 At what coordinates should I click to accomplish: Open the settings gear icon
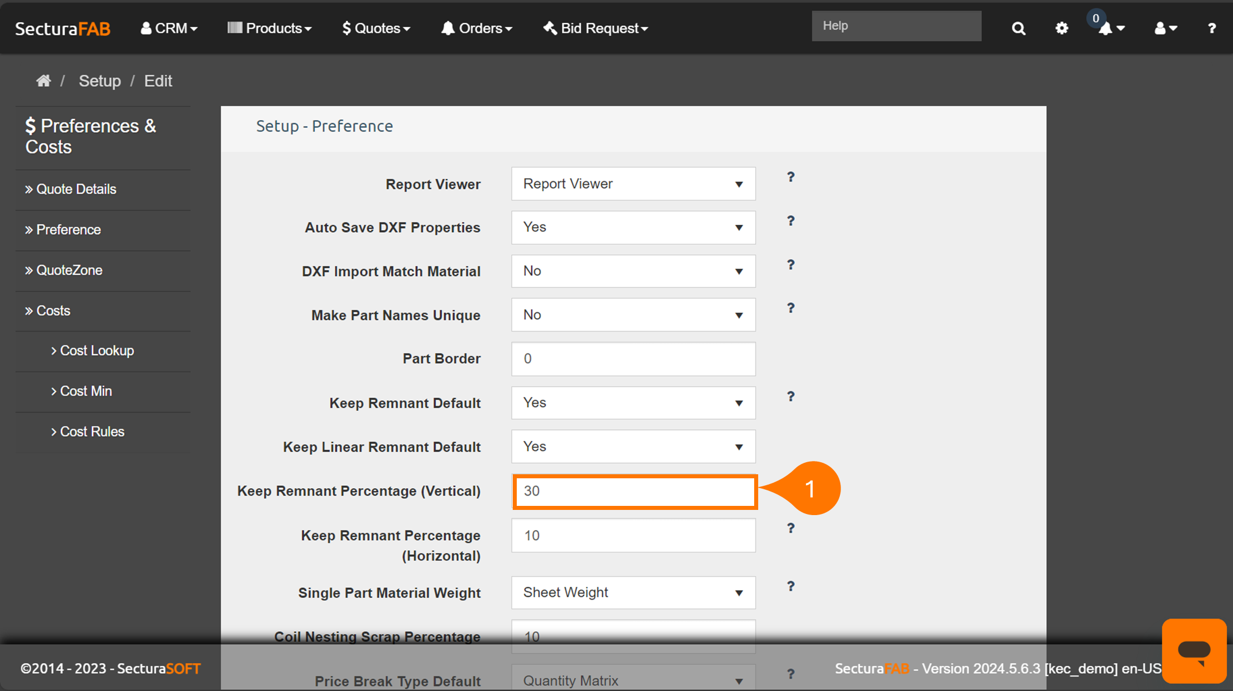(1062, 28)
